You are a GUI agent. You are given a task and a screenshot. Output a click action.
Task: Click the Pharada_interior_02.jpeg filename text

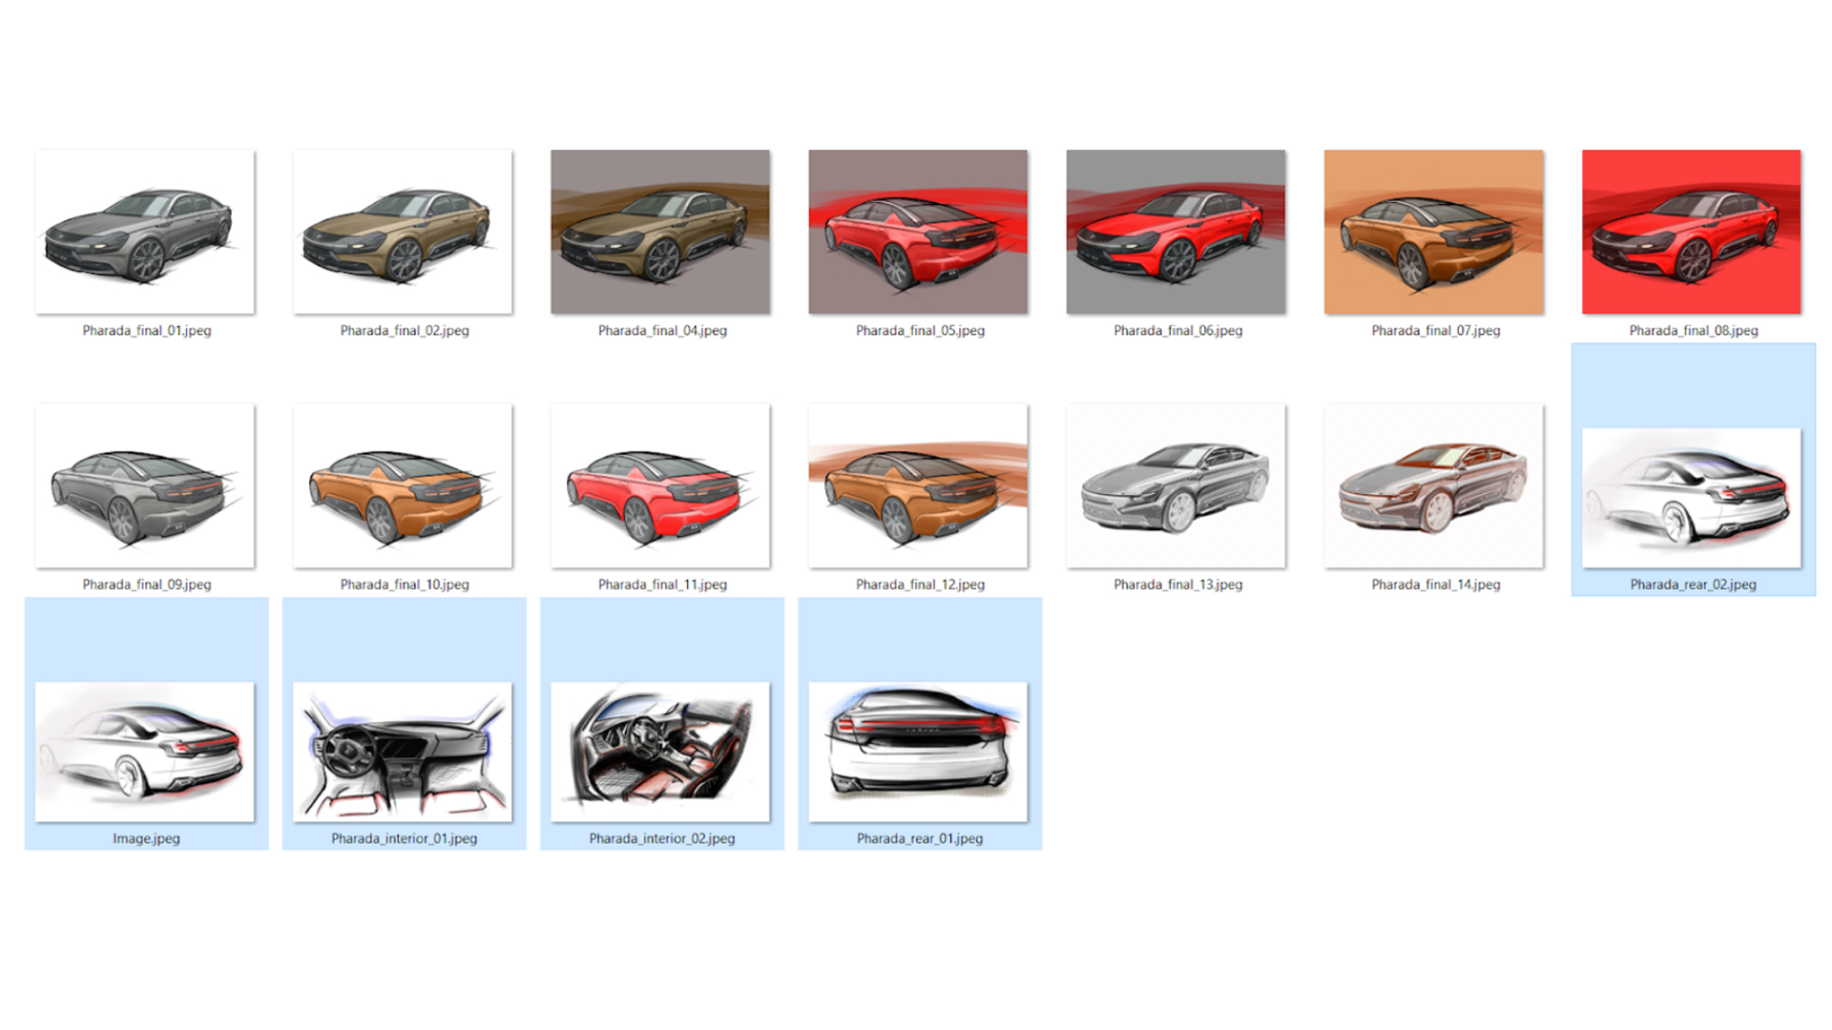[661, 838]
